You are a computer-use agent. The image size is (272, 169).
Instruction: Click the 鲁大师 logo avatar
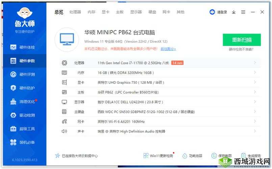point(25,13)
